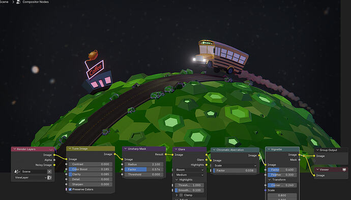Adjust the Clarity slider
The width and height of the screenshot is (351, 200).
click(91, 174)
